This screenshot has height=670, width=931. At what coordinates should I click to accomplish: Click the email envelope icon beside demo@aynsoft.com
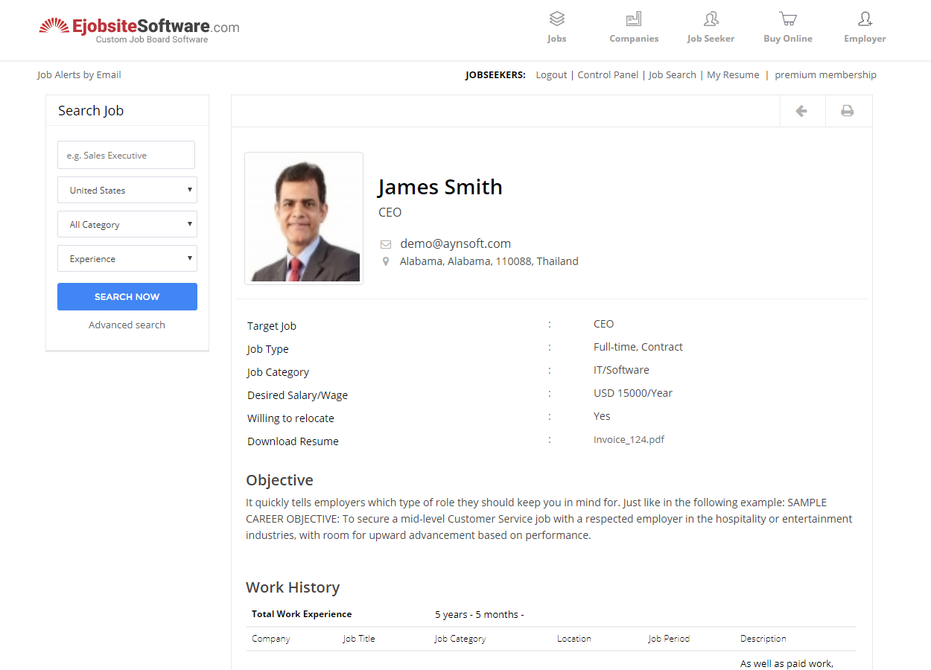coord(386,243)
